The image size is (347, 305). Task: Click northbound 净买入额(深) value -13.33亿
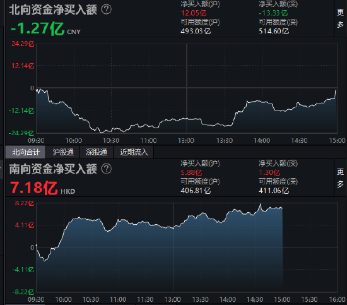pos(273,13)
